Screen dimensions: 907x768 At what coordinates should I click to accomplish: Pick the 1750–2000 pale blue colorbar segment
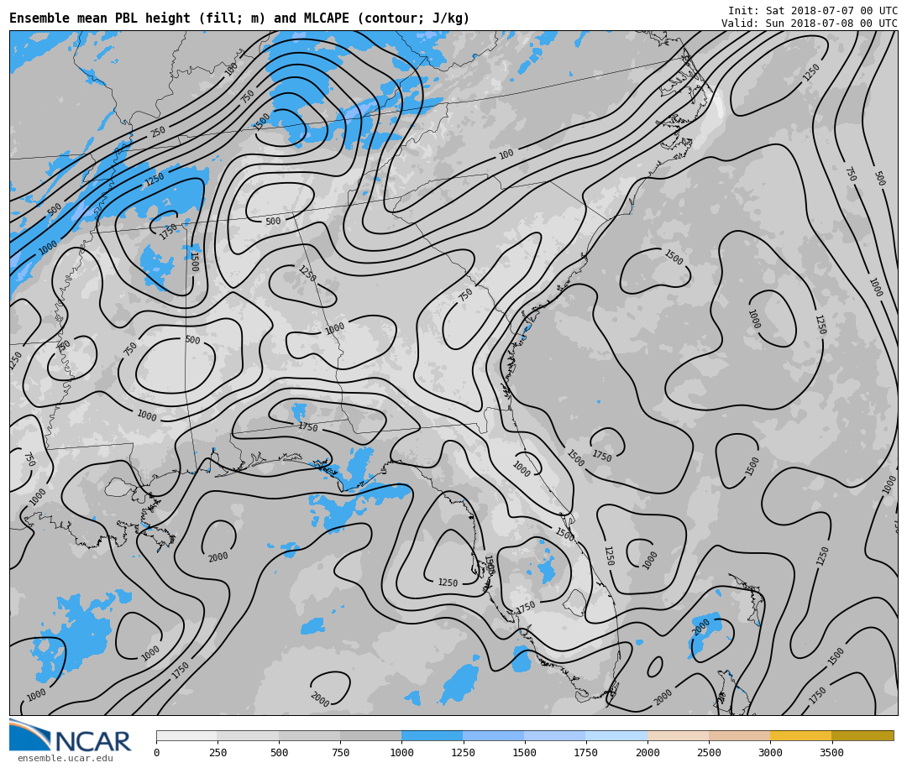pos(616,735)
